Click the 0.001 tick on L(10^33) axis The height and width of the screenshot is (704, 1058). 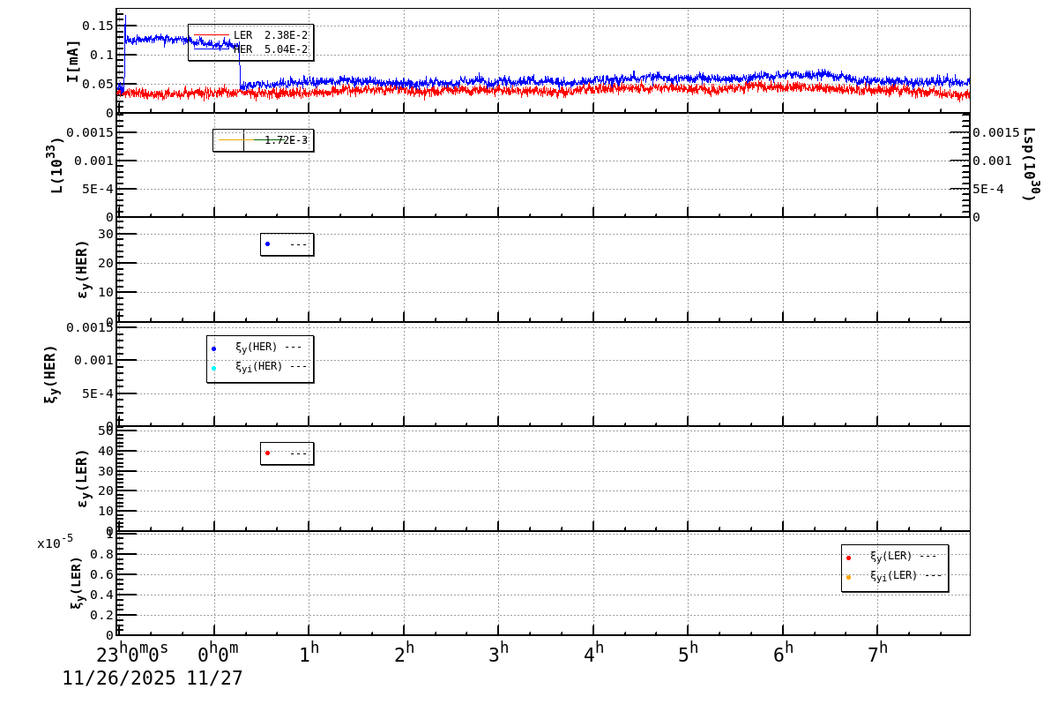pyautogui.click(x=93, y=161)
